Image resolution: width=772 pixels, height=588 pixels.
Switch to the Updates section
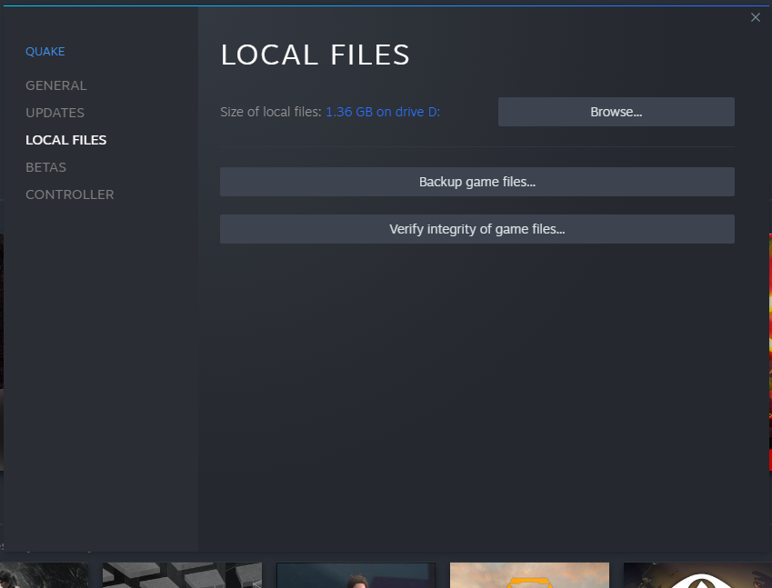55,113
